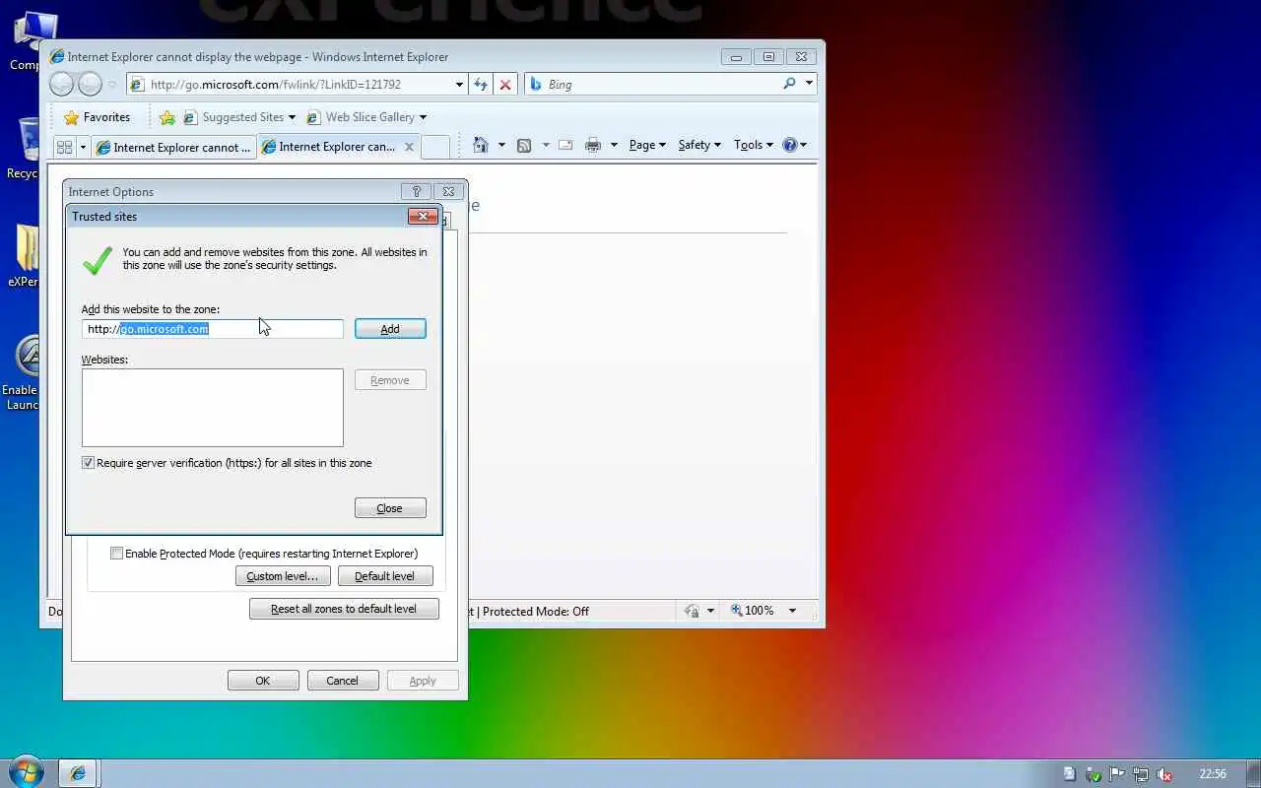The height and width of the screenshot is (788, 1261).
Task: Open the Web Slice Gallery dropdown
Action: click(366, 117)
